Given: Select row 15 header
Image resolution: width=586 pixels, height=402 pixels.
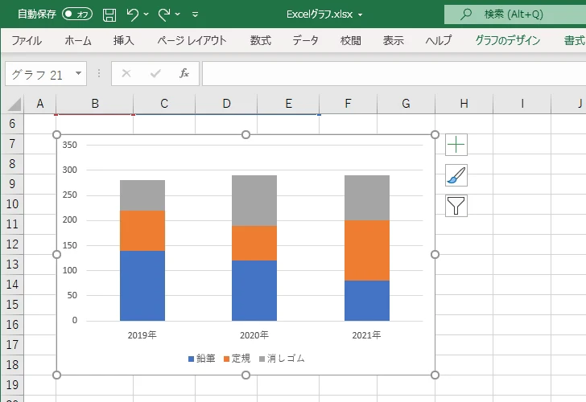Looking at the screenshot, I should coord(12,304).
